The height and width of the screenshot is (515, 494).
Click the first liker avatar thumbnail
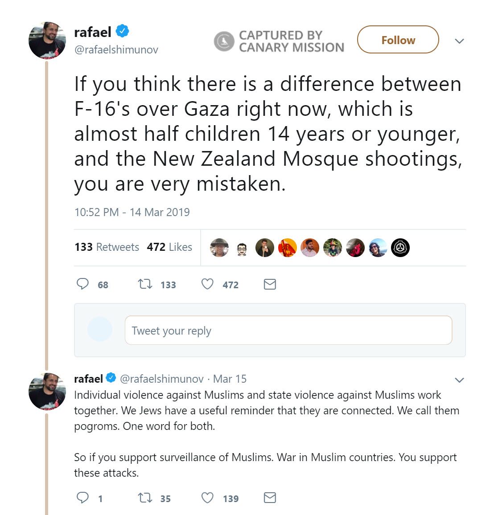coord(219,248)
